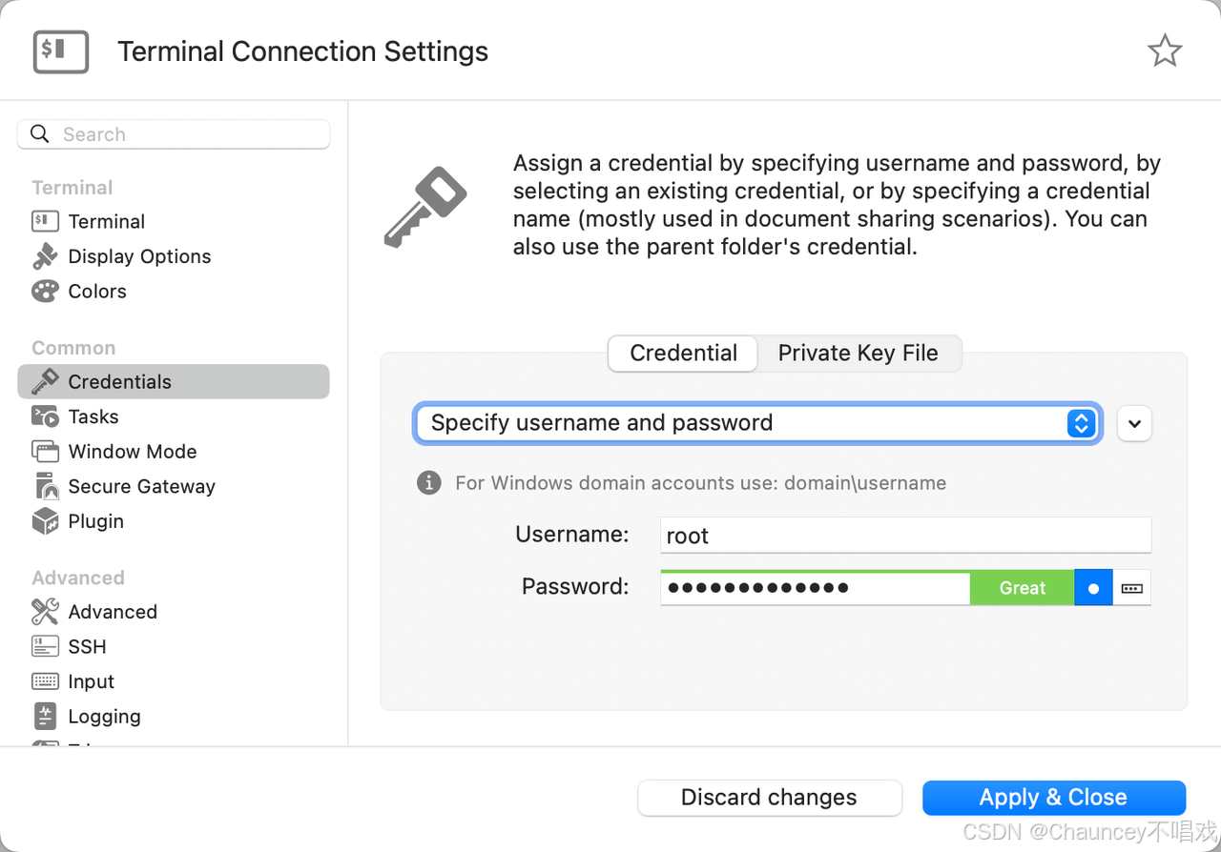Click the Tasks icon in sidebar
Viewport: 1221px width, 852px height.
(45, 416)
